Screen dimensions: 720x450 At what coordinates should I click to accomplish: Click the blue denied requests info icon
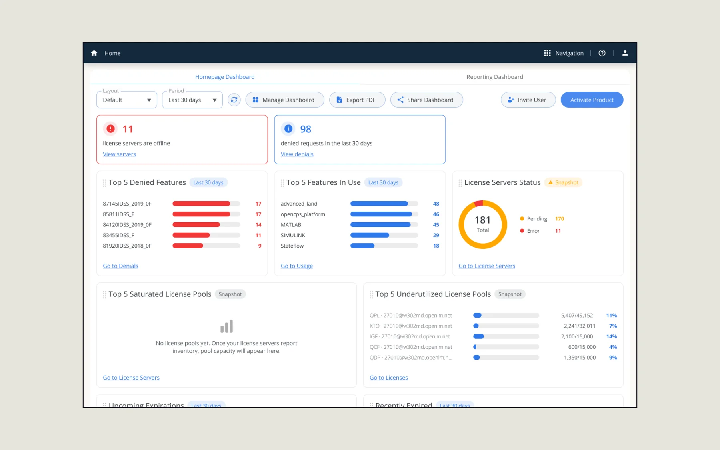pos(288,129)
